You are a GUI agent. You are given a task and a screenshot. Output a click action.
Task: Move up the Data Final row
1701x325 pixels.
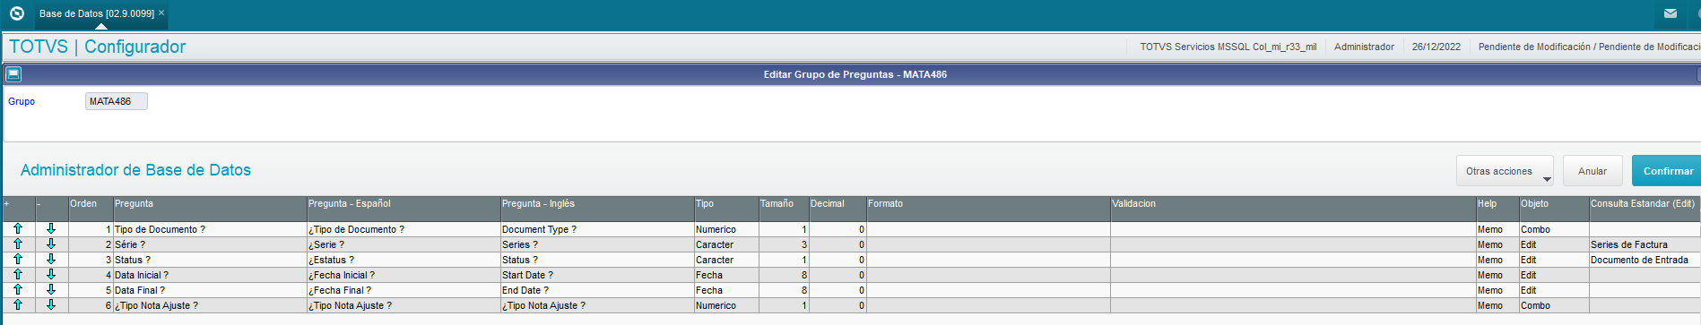[x=18, y=290]
